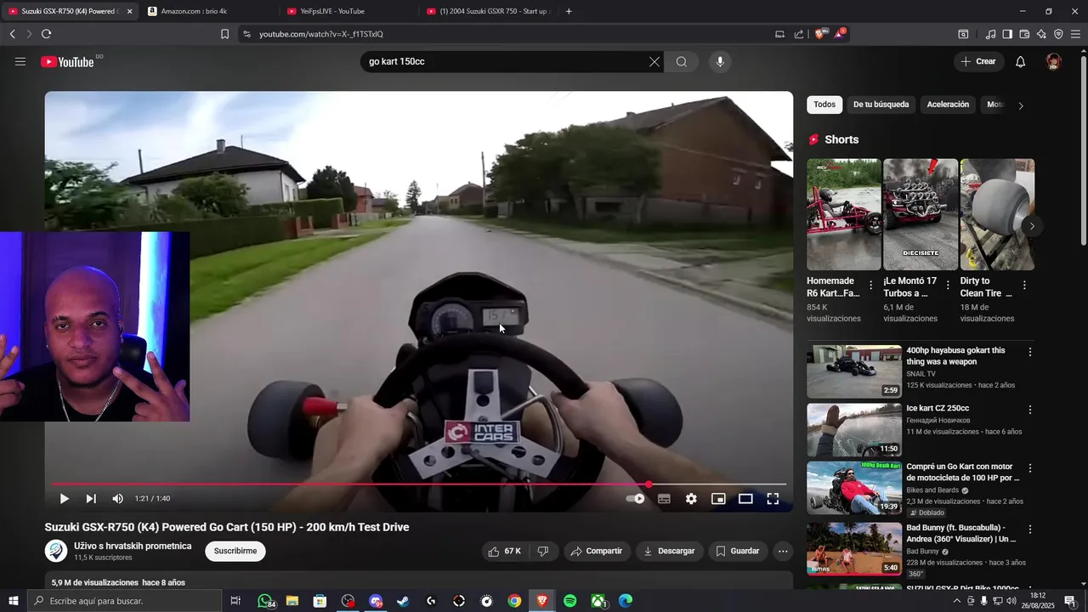Clear the search box with the X
Image resolution: width=1088 pixels, height=612 pixels.
pyautogui.click(x=654, y=61)
